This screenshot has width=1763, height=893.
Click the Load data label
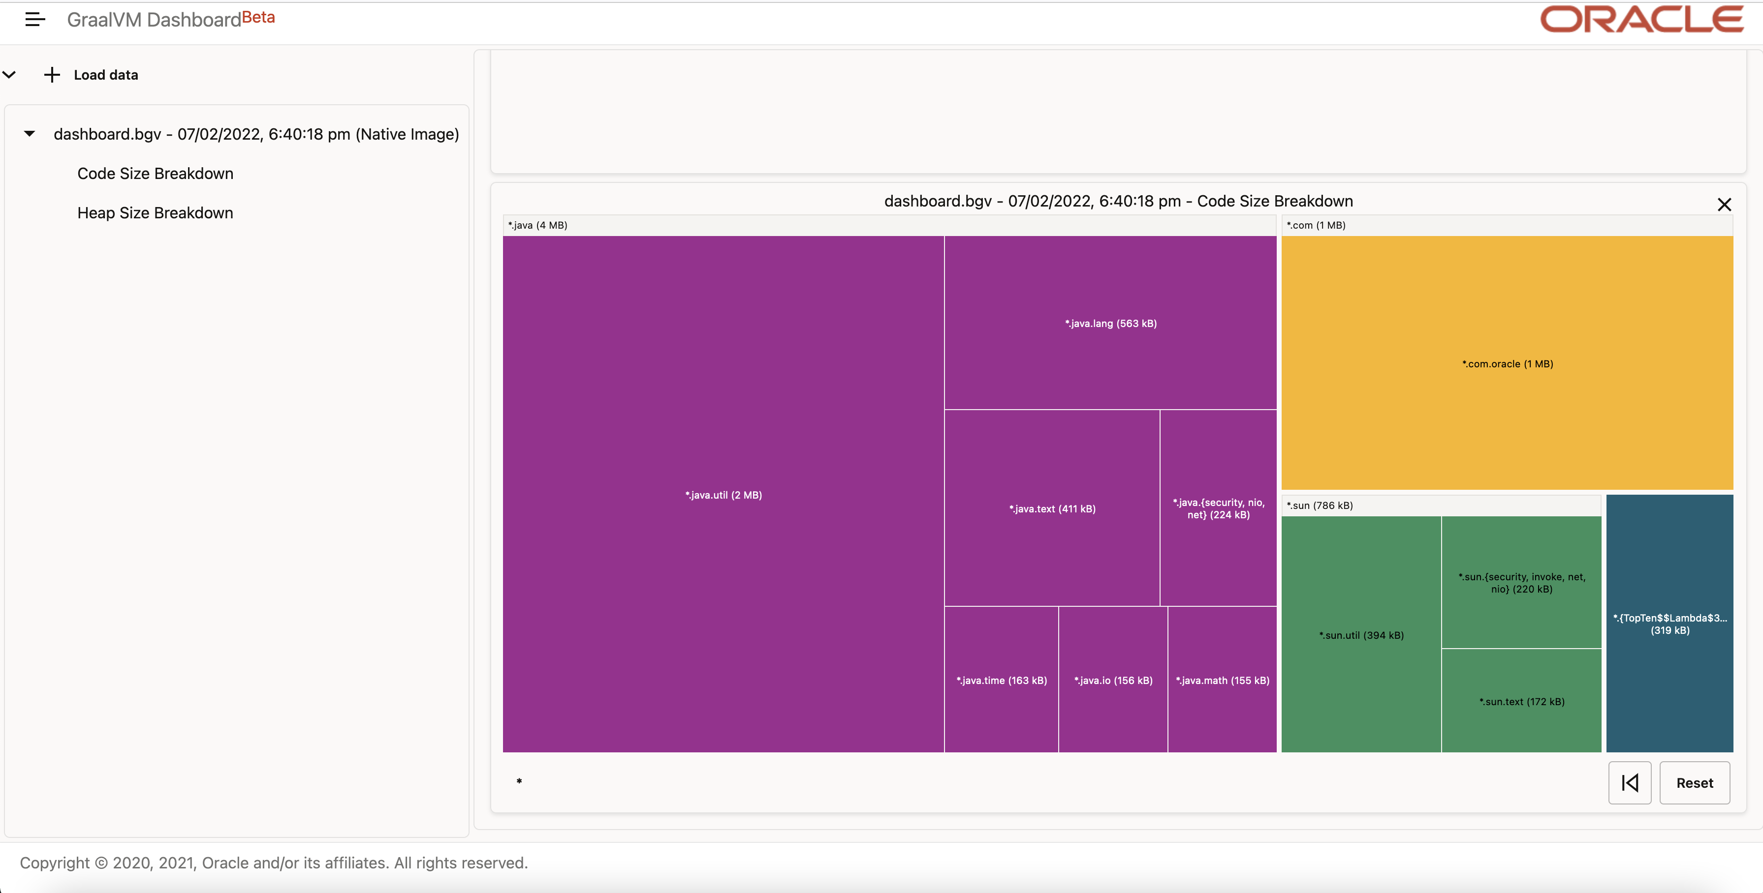106,75
